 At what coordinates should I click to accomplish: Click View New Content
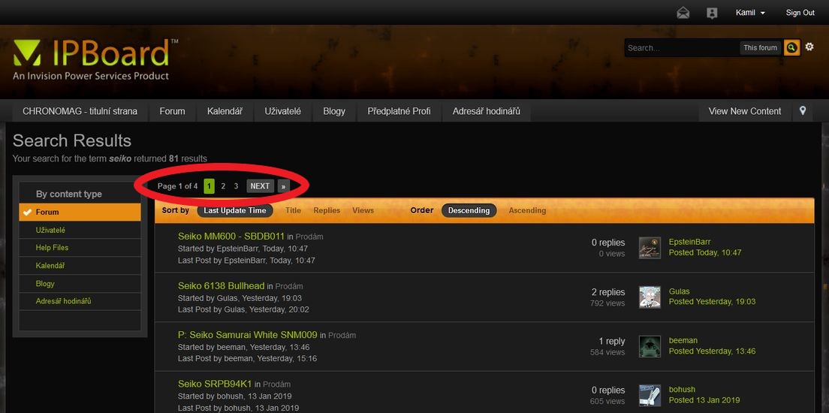click(x=744, y=111)
